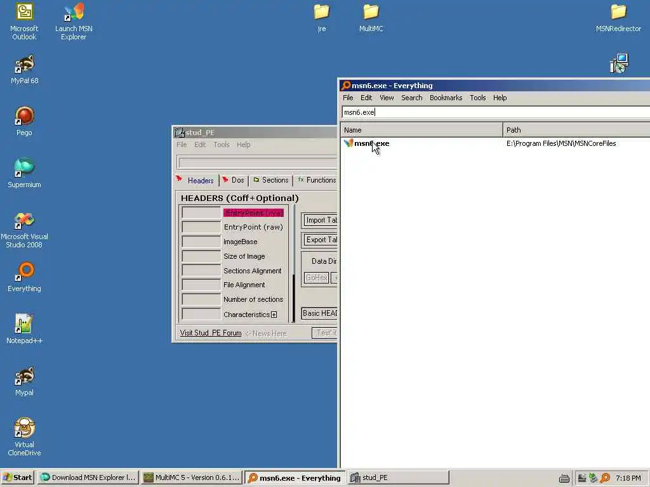
Task: Click the green safely remove hardware tray icon
Action: pos(593,478)
